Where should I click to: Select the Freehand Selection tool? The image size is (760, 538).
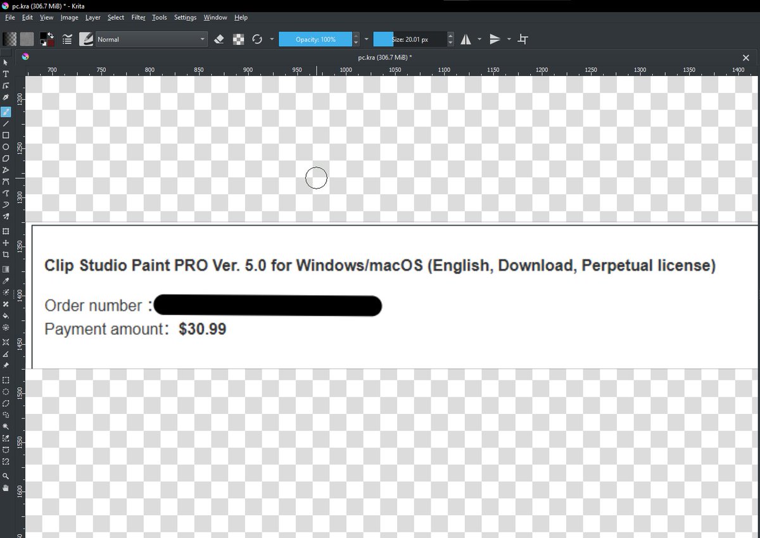[x=6, y=415]
